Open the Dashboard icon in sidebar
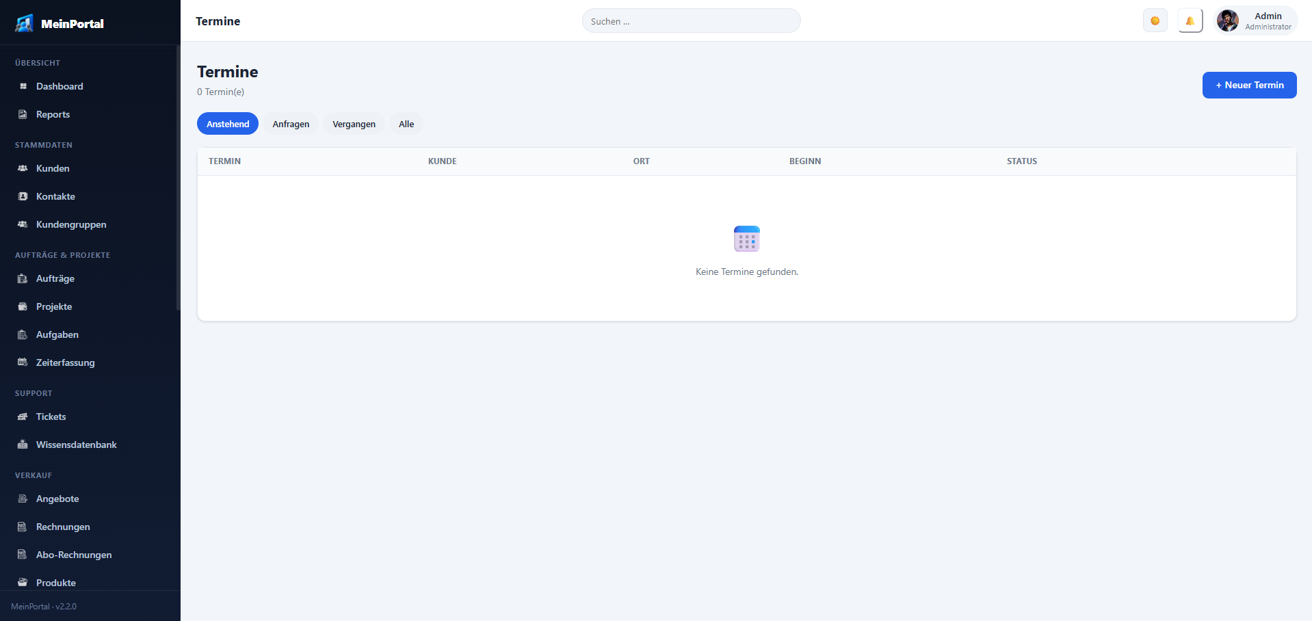The width and height of the screenshot is (1312, 621). (23, 86)
